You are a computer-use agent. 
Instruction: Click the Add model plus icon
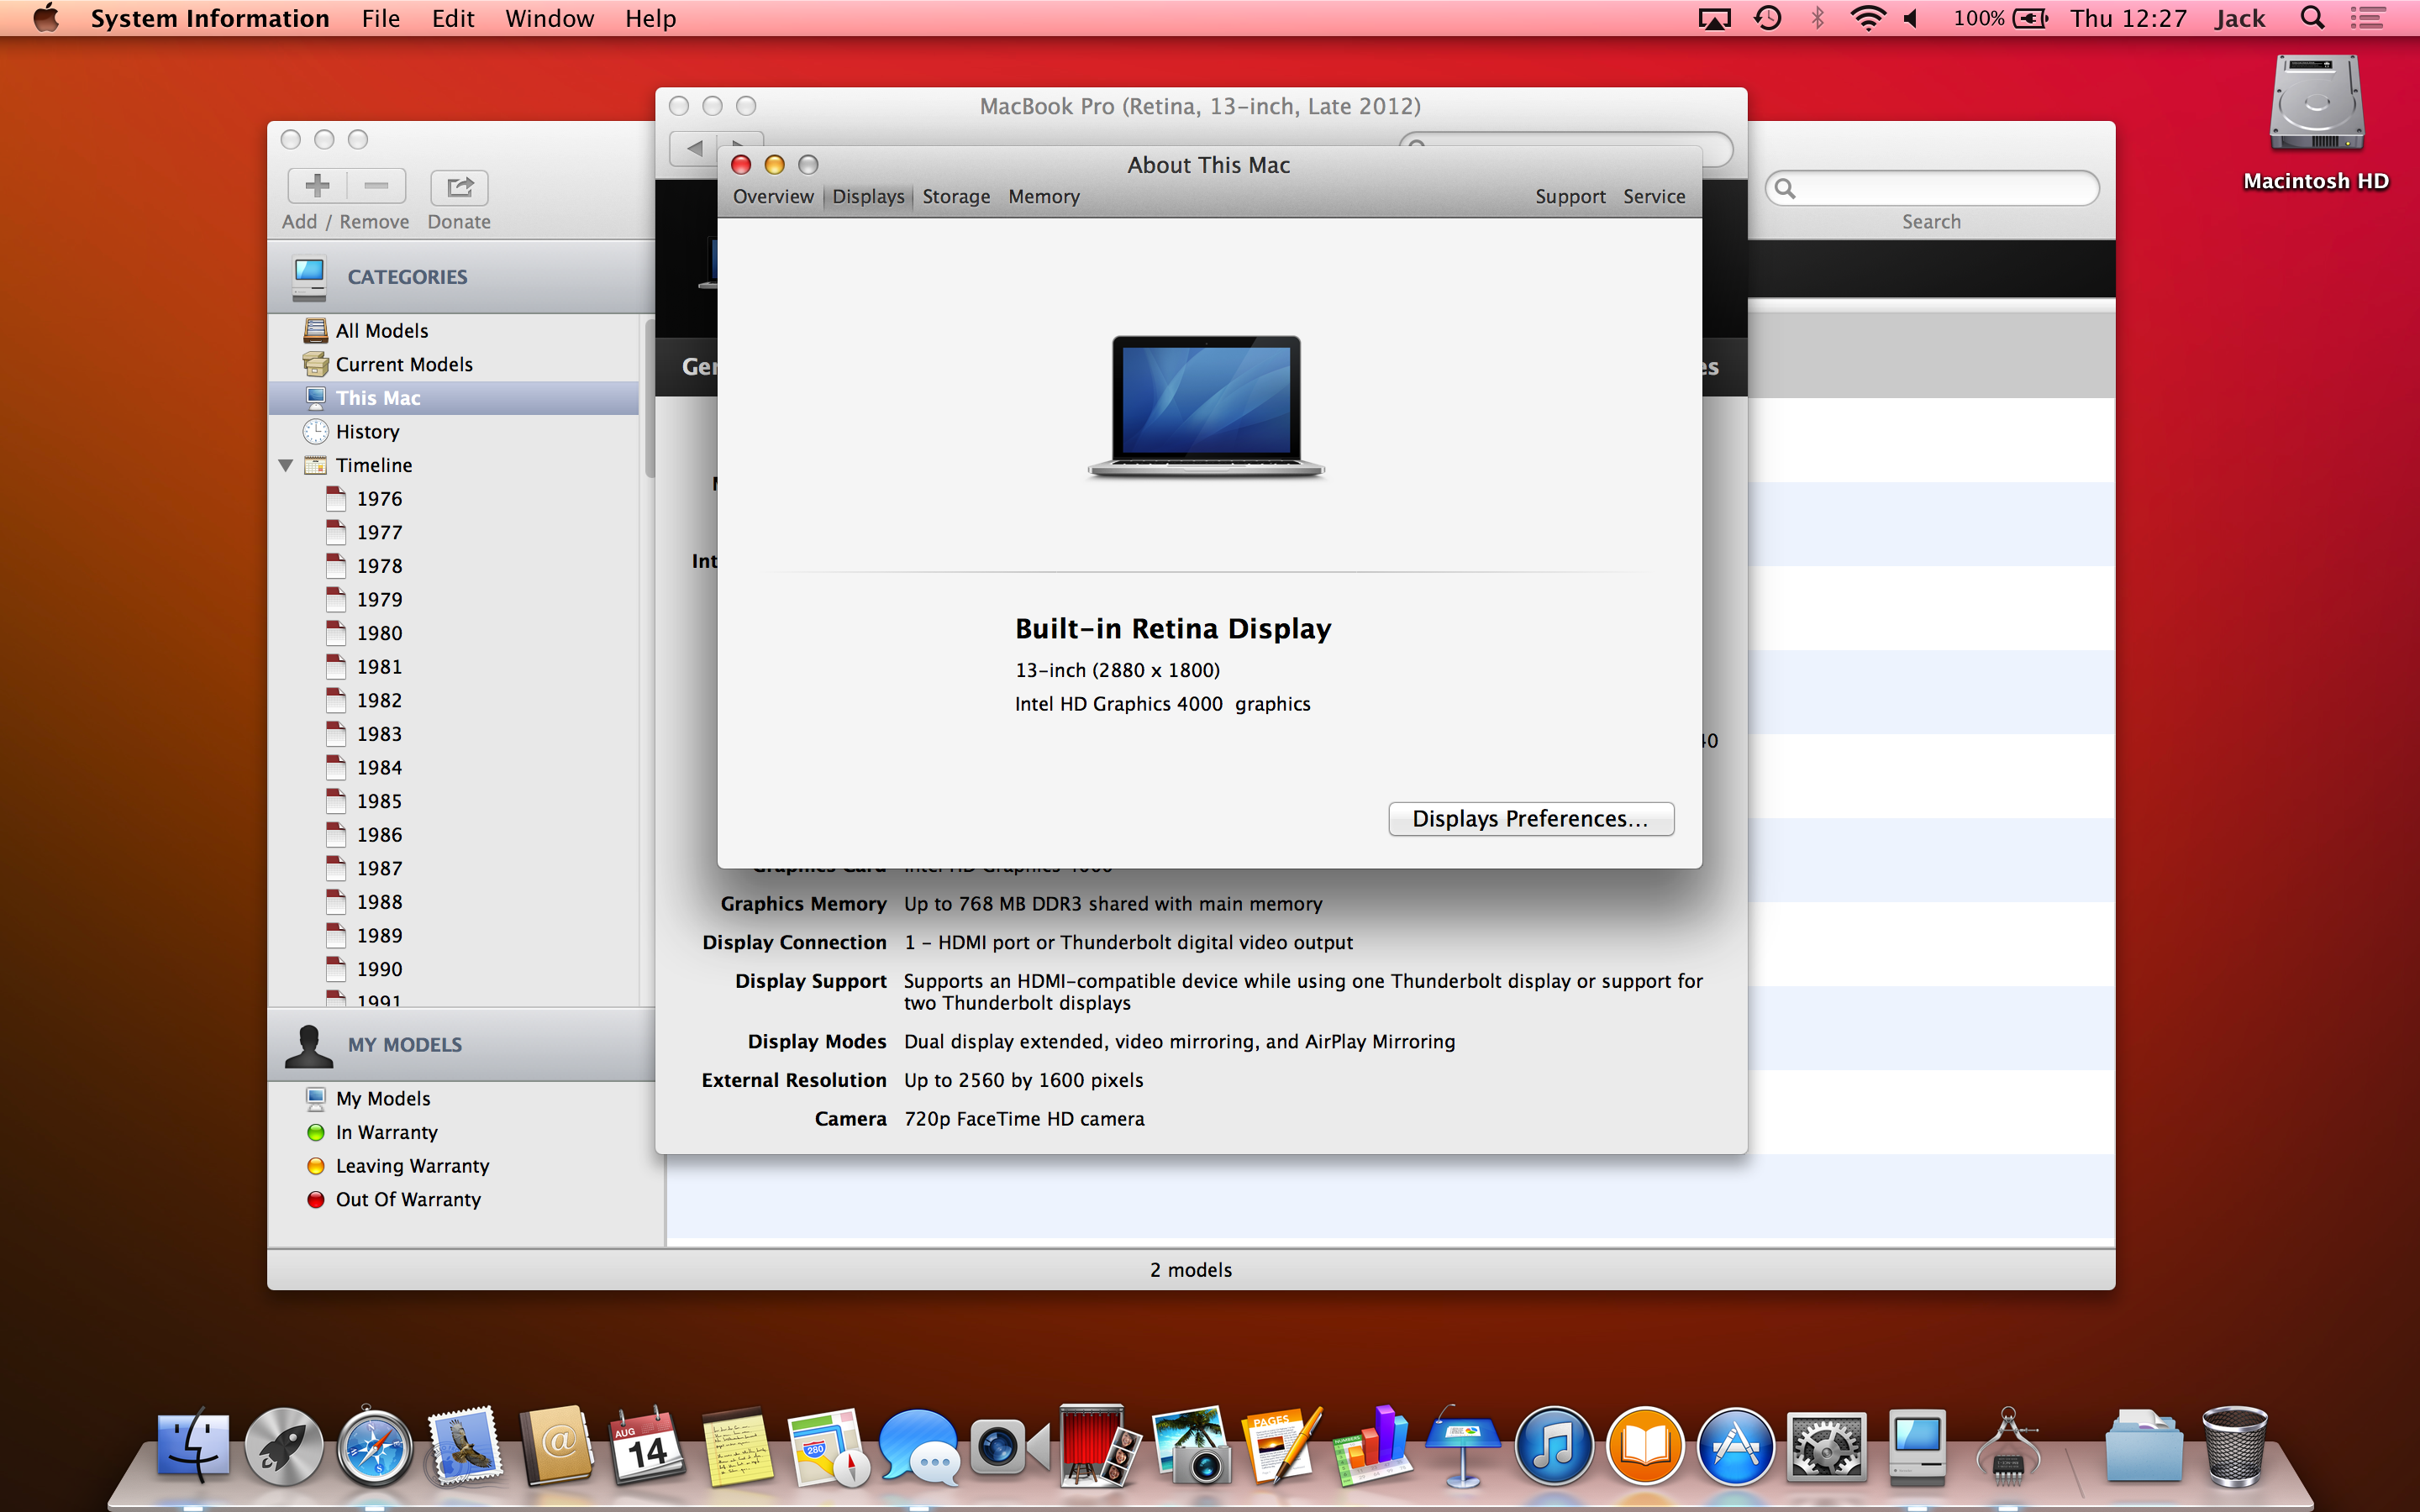coord(317,186)
